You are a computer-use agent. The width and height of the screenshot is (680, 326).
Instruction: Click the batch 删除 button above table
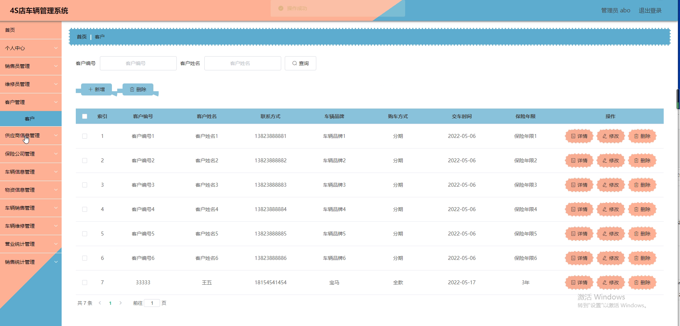138,89
